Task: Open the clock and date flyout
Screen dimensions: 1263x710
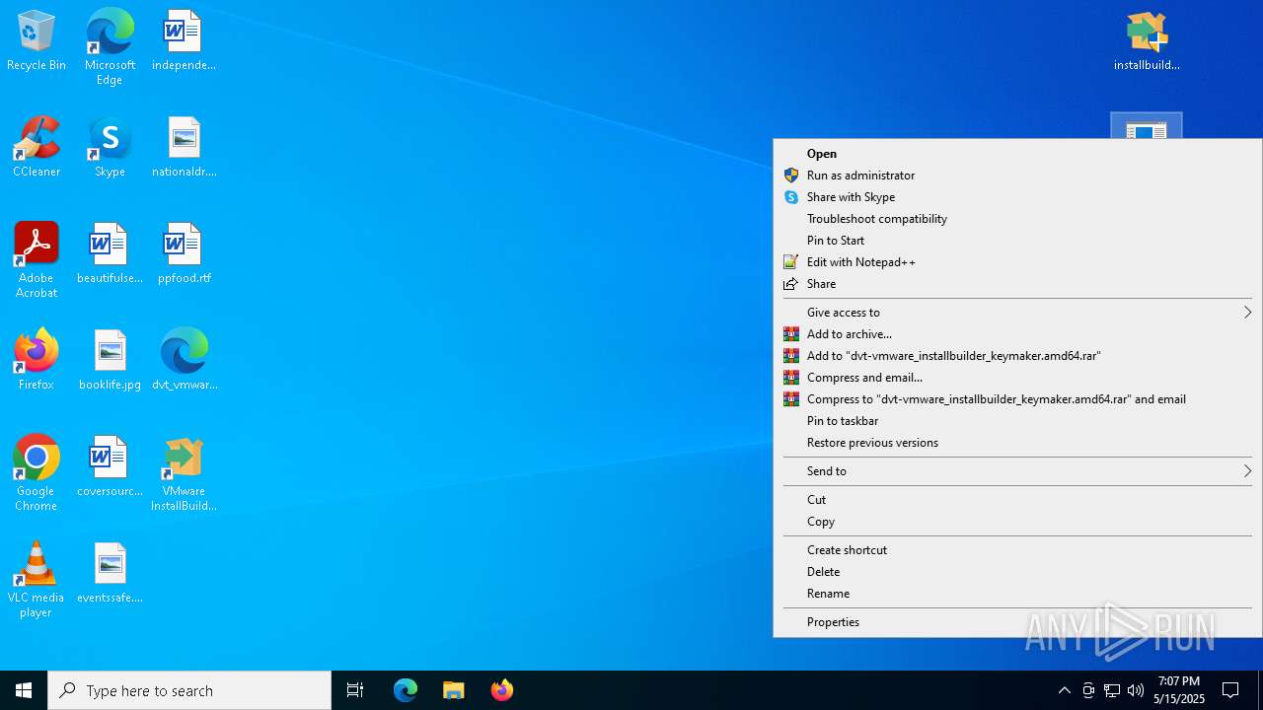Action: point(1179,690)
